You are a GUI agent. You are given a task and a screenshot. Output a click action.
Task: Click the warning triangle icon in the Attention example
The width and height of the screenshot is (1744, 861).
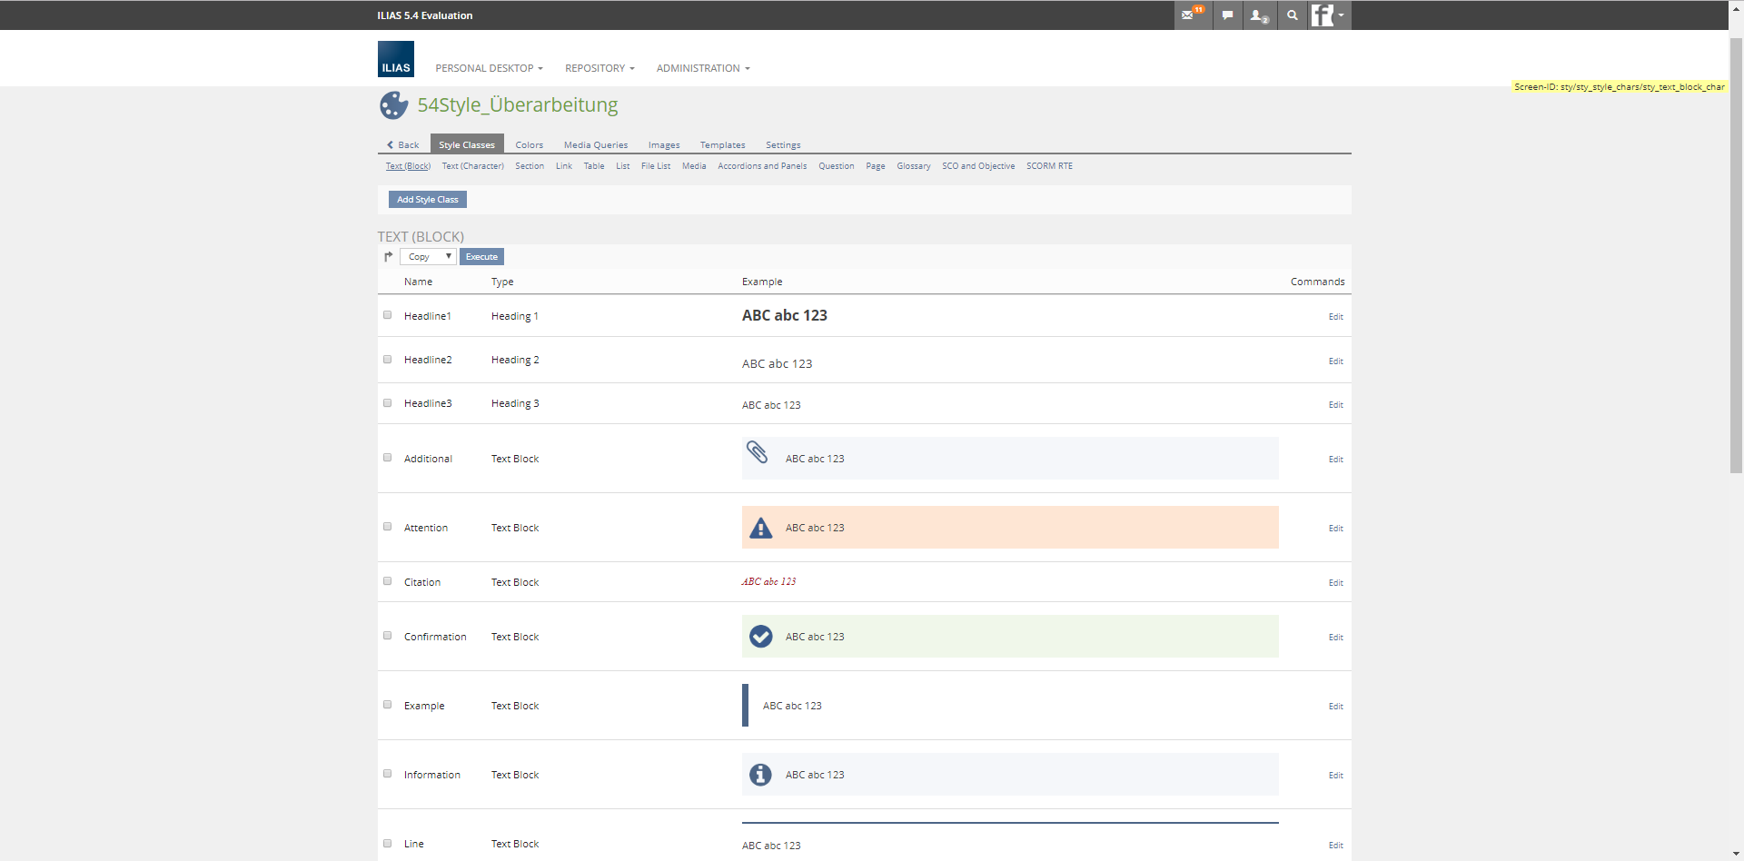click(x=760, y=528)
